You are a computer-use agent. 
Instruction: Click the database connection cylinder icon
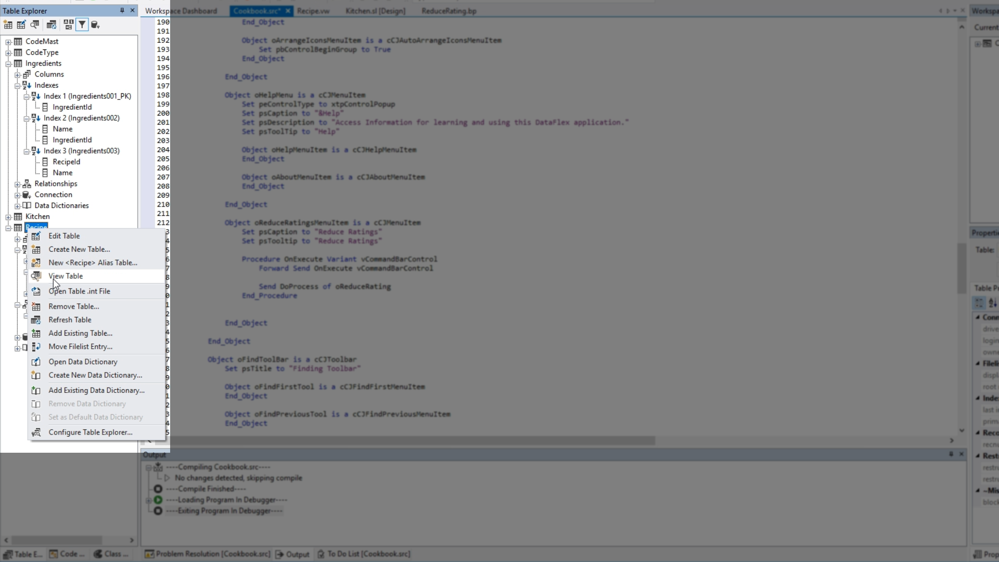(x=95, y=24)
